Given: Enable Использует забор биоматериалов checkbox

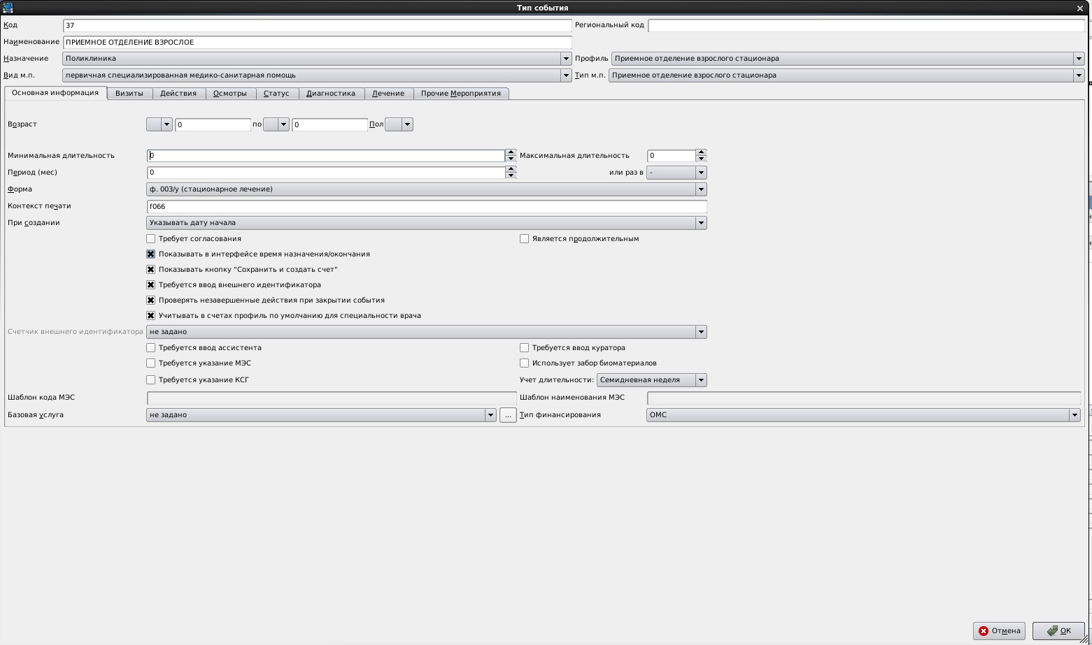Looking at the screenshot, I should pyautogui.click(x=525, y=363).
